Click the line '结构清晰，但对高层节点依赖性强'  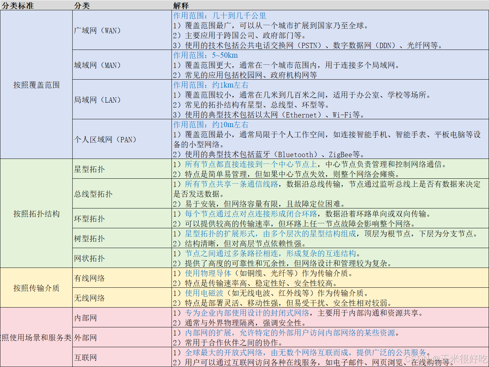[x=240, y=243]
